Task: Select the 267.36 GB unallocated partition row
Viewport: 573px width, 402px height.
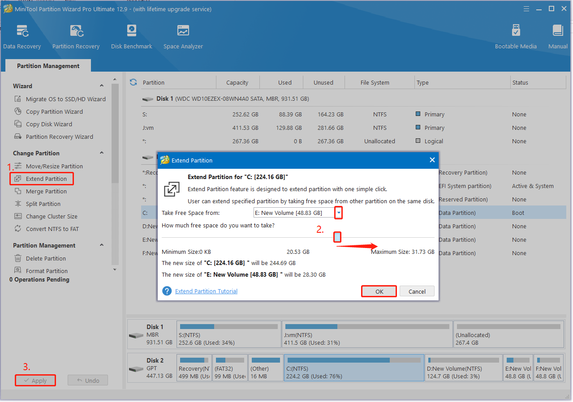Action: (x=353, y=141)
